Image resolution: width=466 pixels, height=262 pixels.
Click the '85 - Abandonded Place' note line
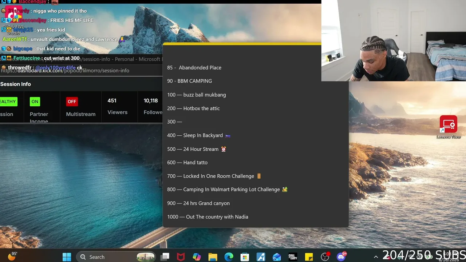coord(194,68)
